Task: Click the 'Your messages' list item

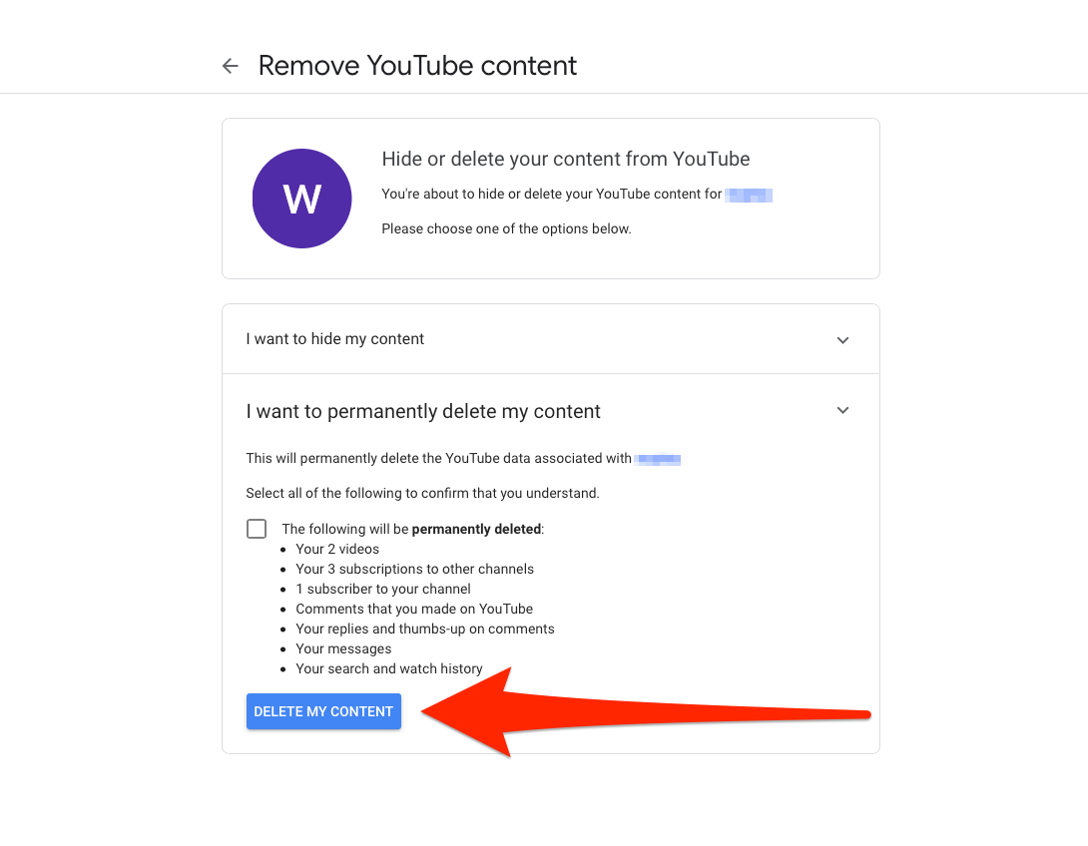Action: [x=343, y=649]
